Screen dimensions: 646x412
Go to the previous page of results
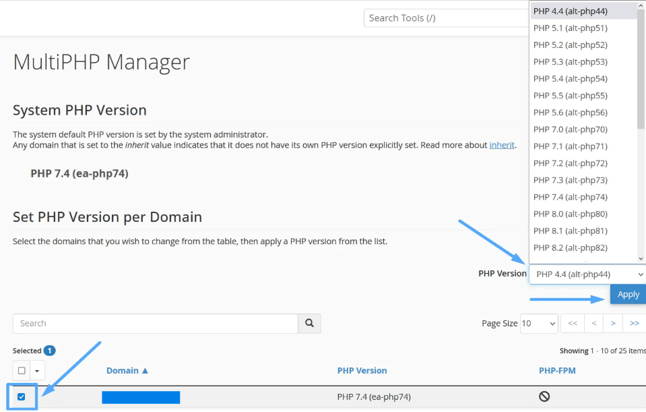tap(593, 324)
